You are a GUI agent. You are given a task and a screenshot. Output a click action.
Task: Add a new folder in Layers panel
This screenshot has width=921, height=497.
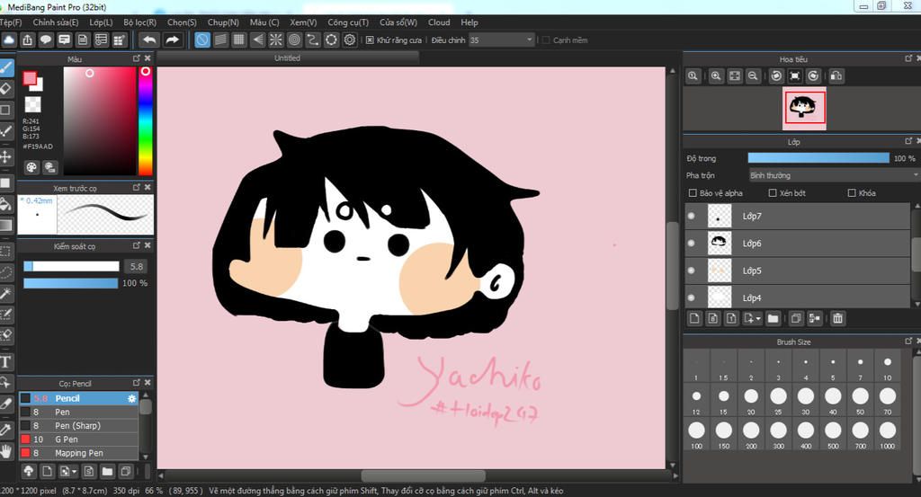(x=773, y=318)
